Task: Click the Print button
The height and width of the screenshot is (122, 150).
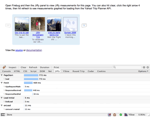Action: click(x=56, y=67)
